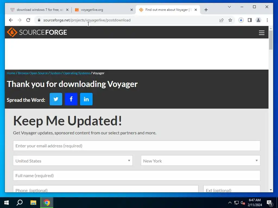Go back with browser back arrow
The width and height of the screenshot is (278, 208).
(x=11, y=20)
